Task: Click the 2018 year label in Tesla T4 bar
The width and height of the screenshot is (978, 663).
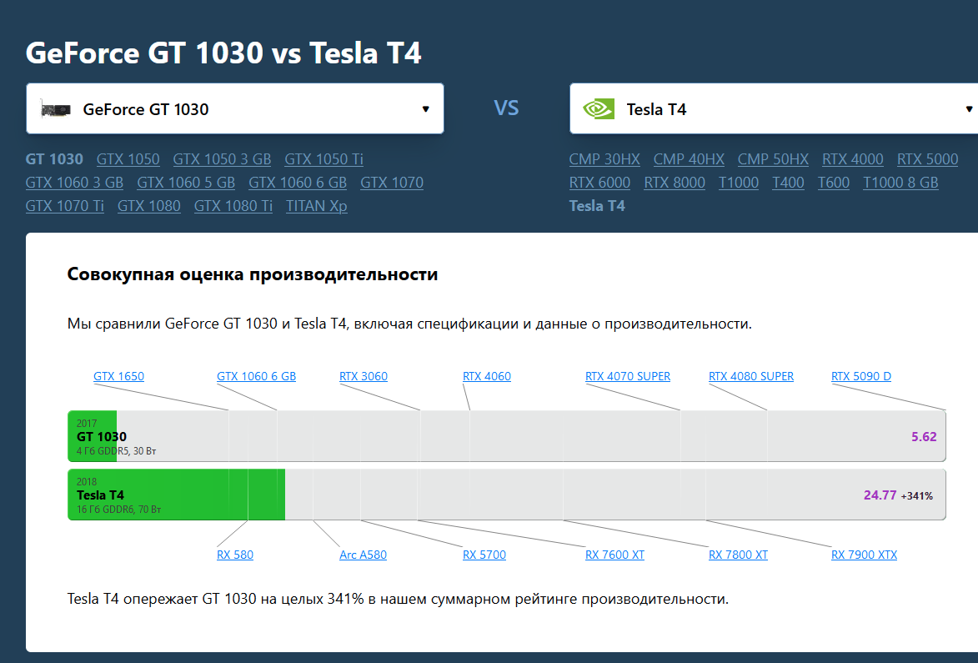Action: [87, 481]
